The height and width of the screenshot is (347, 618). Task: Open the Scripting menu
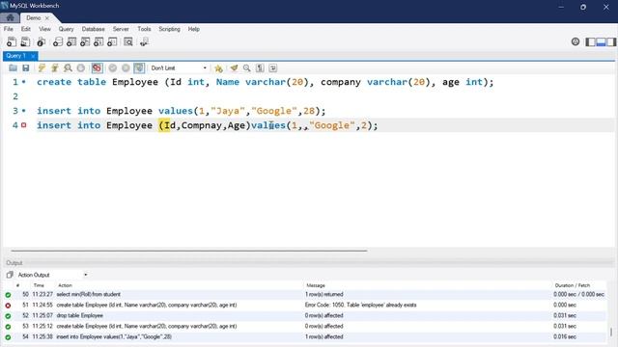tap(169, 29)
